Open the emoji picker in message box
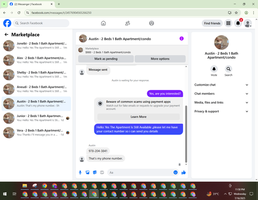Screen dimensions: 258x200 (175, 172)
